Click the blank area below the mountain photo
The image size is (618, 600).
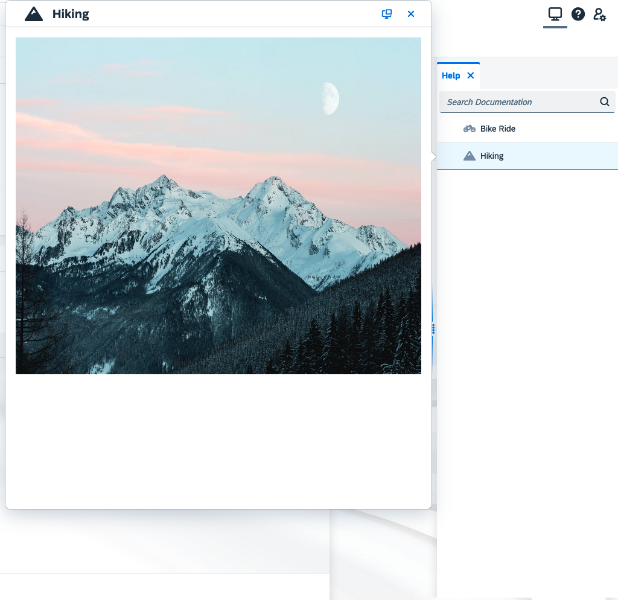point(218,441)
